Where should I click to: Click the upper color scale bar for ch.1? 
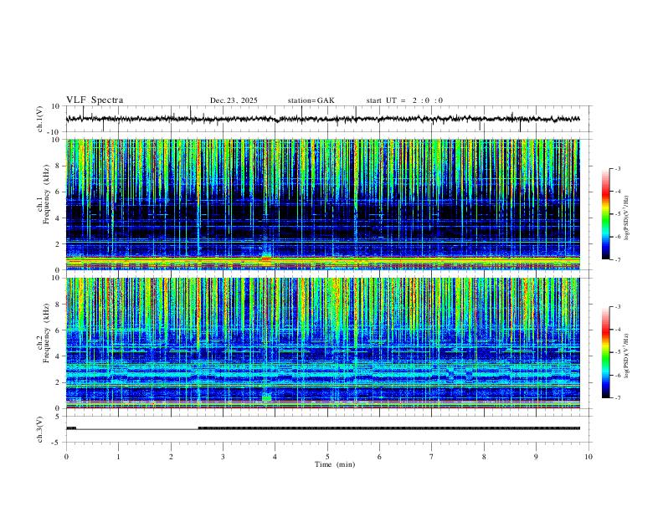pos(606,214)
